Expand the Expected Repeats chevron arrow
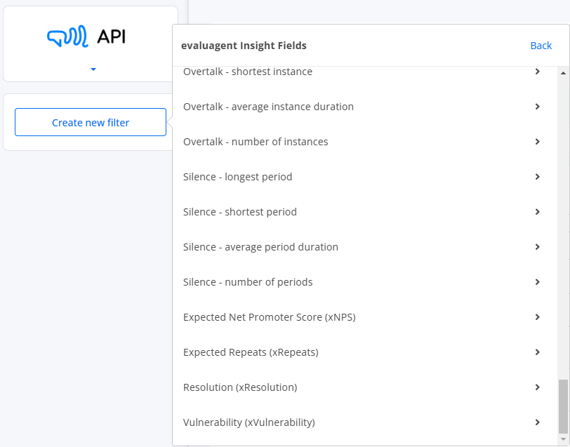 [x=537, y=352]
